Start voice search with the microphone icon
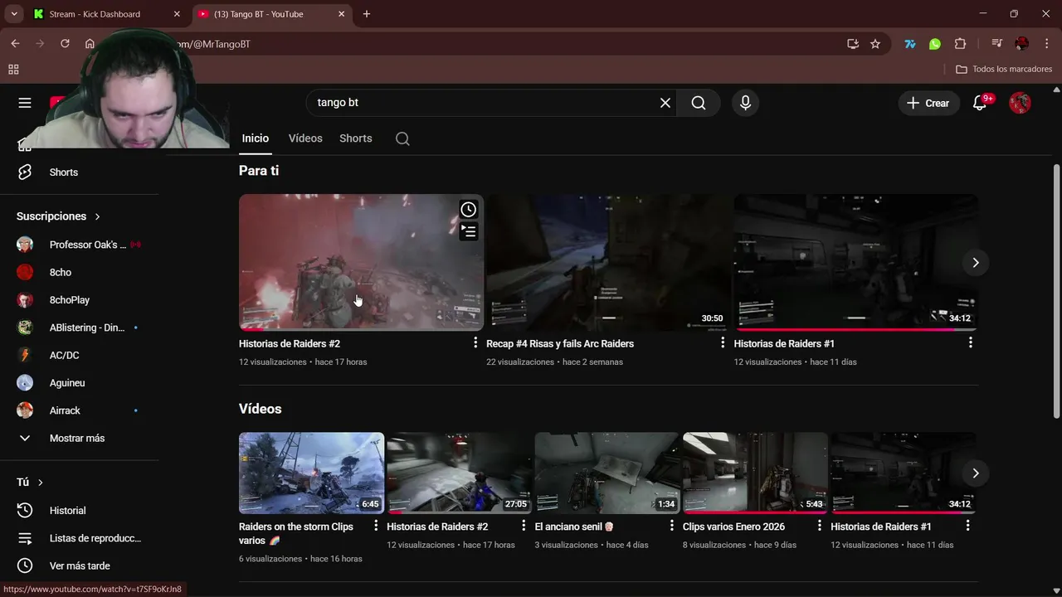This screenshot has height=597, width=1062. click(745, 103)
